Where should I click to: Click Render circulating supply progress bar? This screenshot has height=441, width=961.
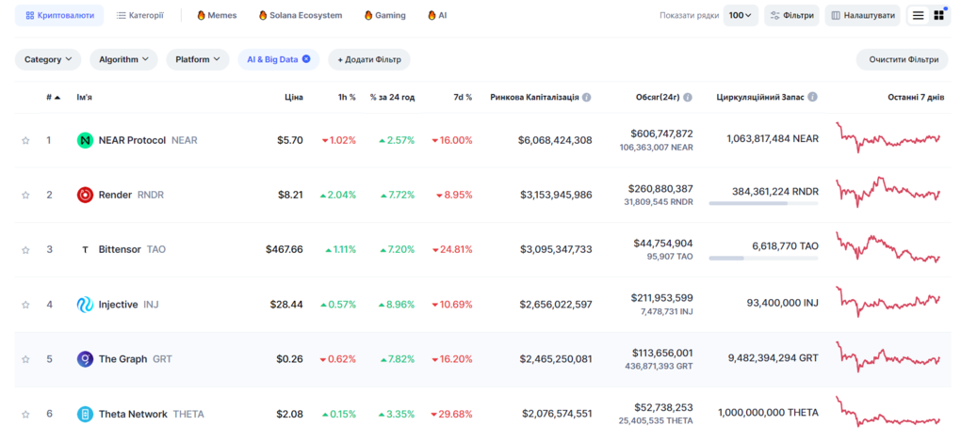tap(763, 203)
